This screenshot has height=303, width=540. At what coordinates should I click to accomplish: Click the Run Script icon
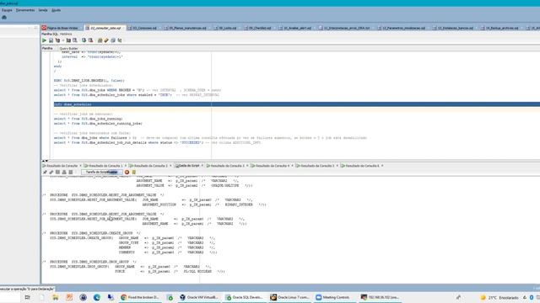click(x=51, y=40)
